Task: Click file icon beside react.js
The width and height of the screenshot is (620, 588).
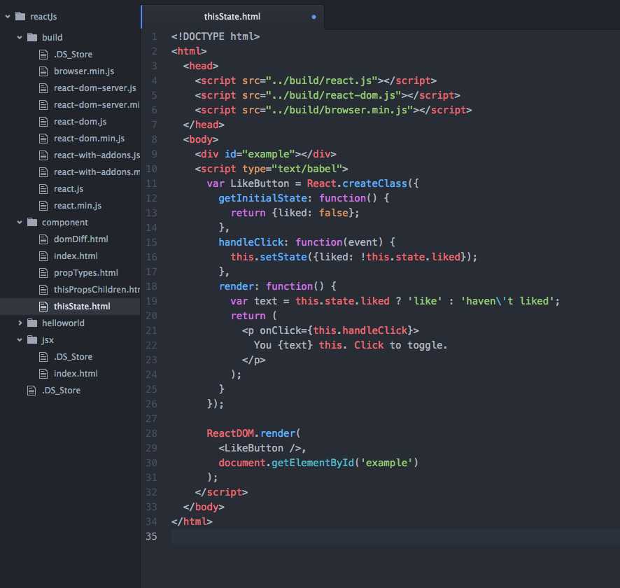Action: pos(43,189)
